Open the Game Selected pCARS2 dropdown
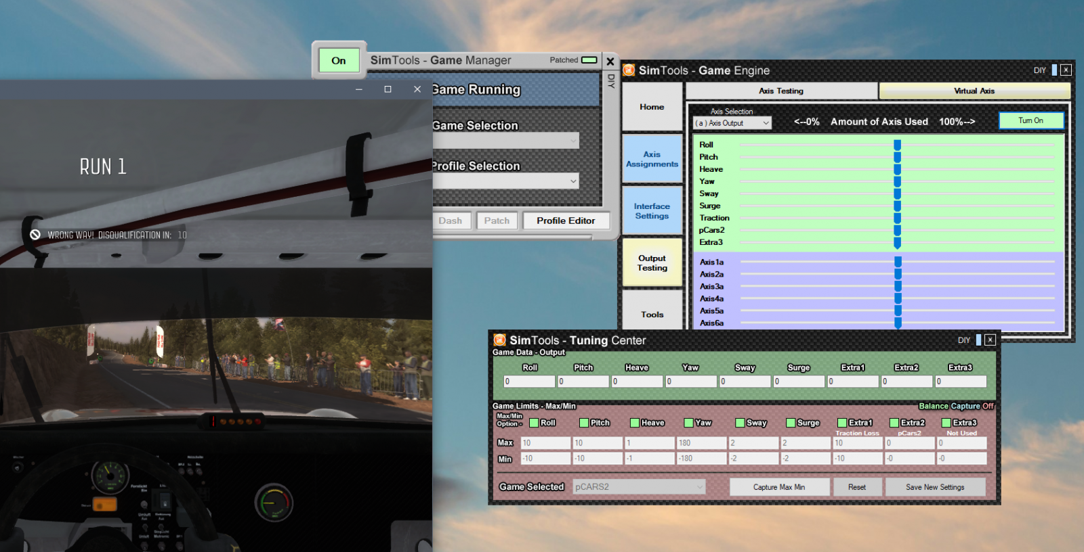 pos(639,486)
